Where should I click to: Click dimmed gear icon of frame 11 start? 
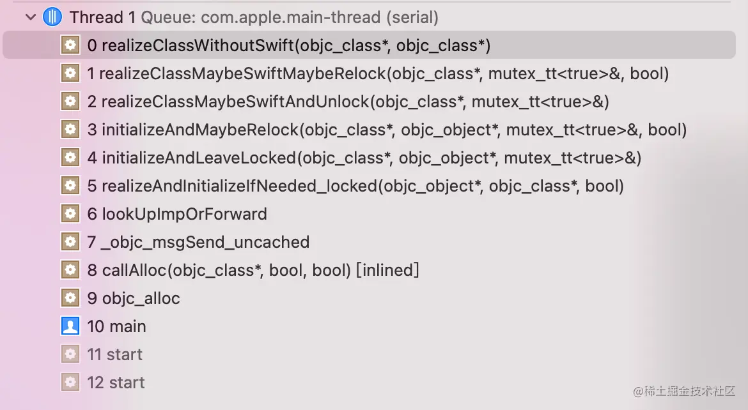pyautogui.click(x=70, y=354)
